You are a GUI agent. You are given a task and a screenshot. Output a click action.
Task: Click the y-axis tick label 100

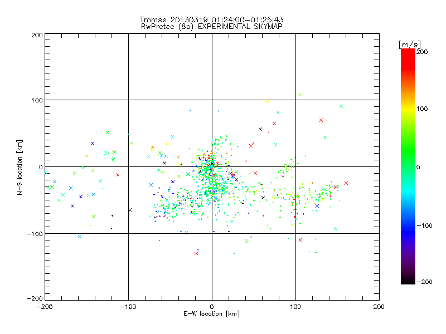pyautogui.click(x=37, y=100)
